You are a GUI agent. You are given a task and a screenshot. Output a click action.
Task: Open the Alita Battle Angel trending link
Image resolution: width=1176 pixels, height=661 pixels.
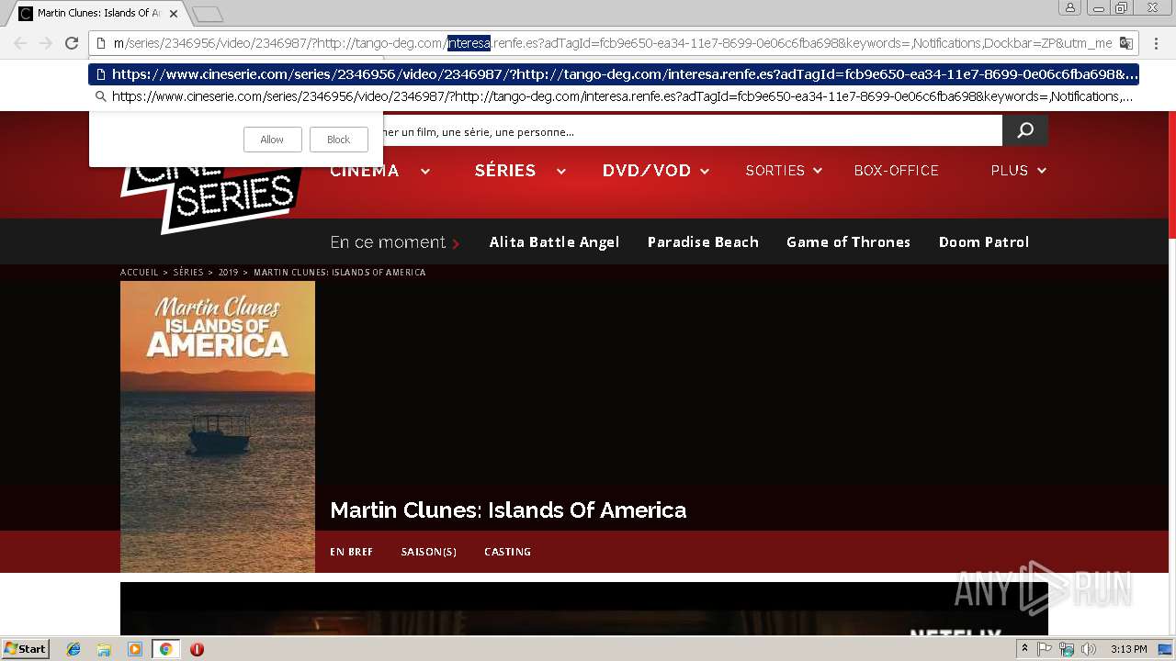(554, 242)
